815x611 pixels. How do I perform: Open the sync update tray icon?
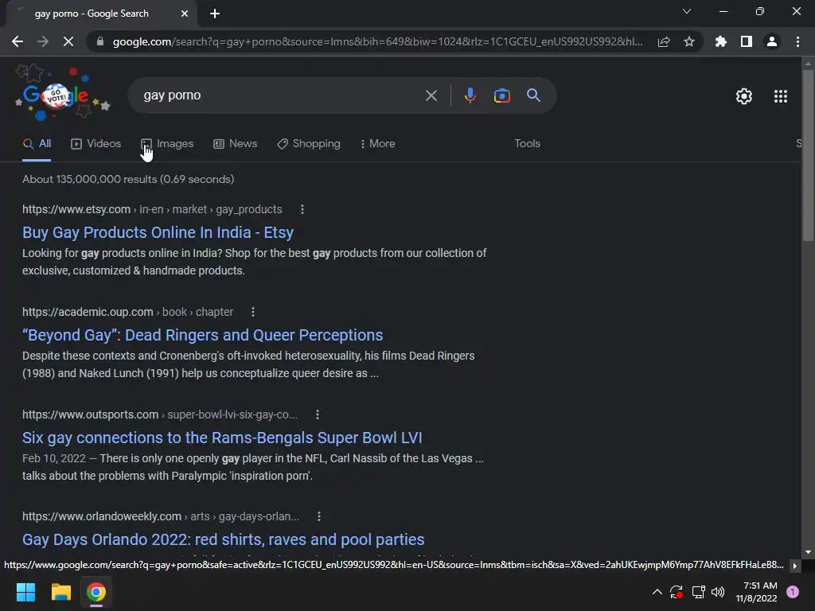677,592
